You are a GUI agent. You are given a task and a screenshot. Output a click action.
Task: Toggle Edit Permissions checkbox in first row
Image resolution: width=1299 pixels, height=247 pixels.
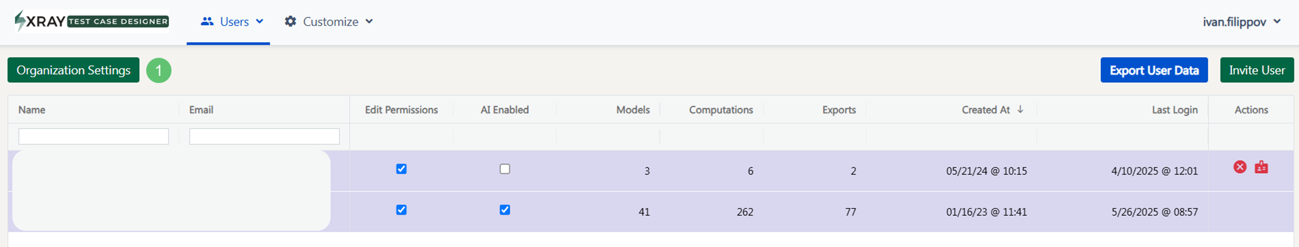401,169
